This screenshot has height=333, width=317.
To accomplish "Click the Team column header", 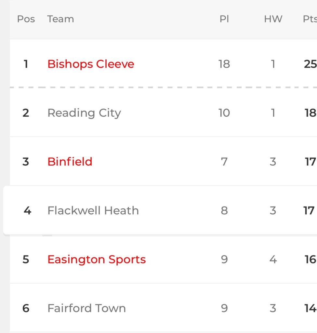I will [x=60, y=19].
